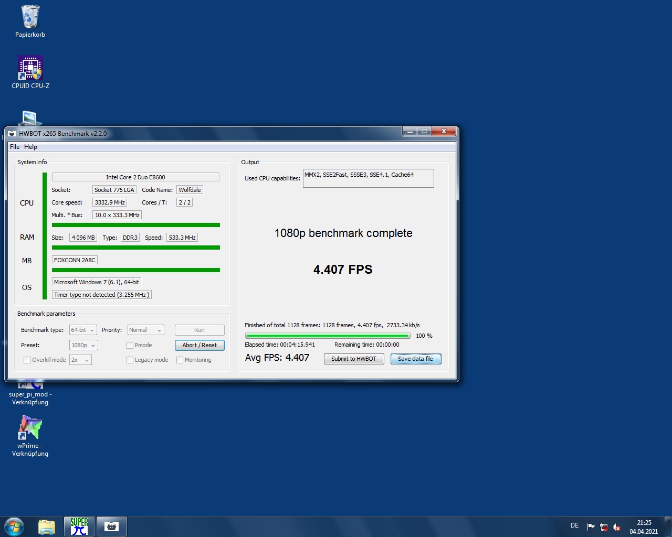Toggle the Pmode checkbox

(x=130, y=346)
